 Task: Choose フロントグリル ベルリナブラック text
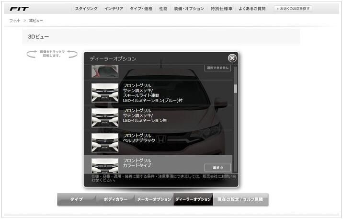[139, 138]
